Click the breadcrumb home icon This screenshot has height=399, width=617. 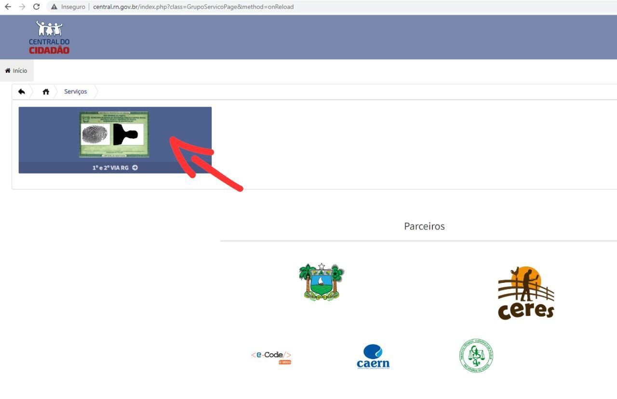[x=46, y=92]
